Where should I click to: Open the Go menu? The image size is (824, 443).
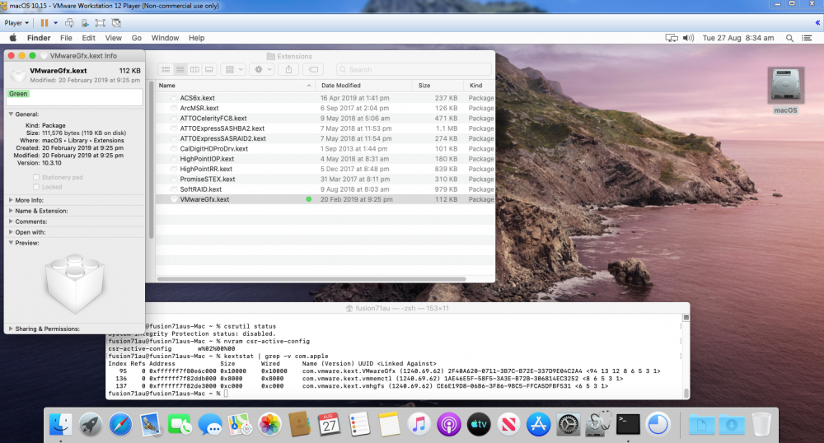(137, 38)
